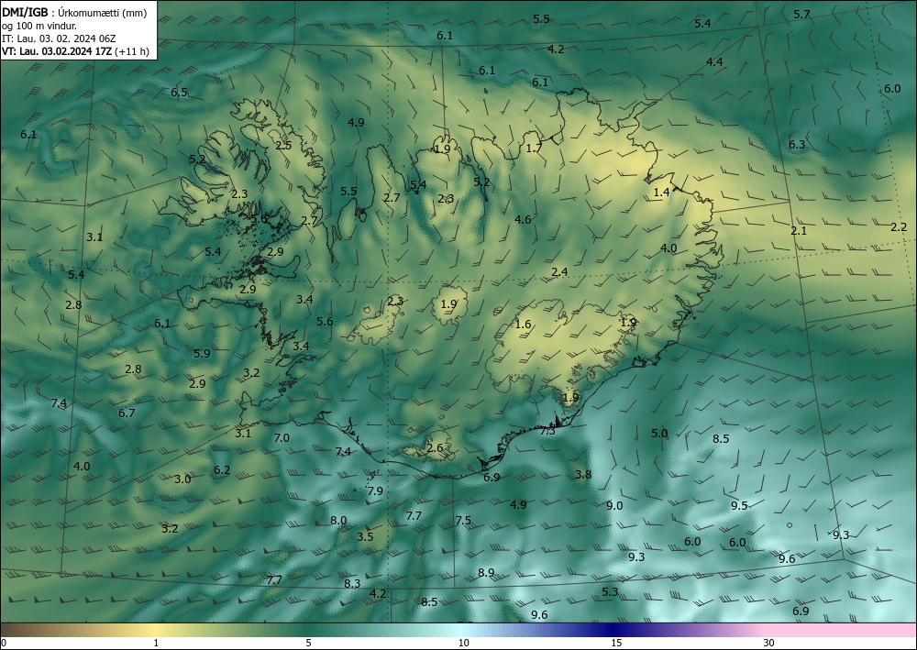Click the 7.9 value label

[375, 491]
